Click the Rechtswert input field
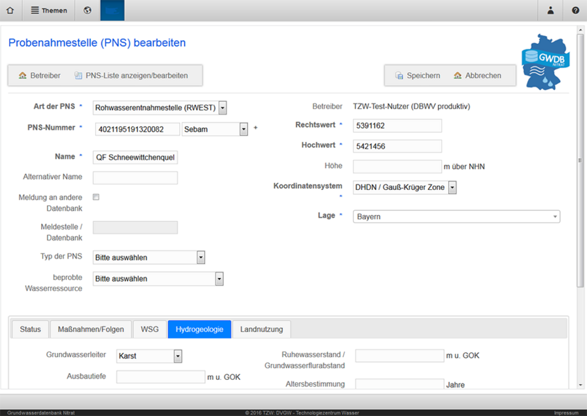The width and height of the screenshot is (587, 416). 397,125
